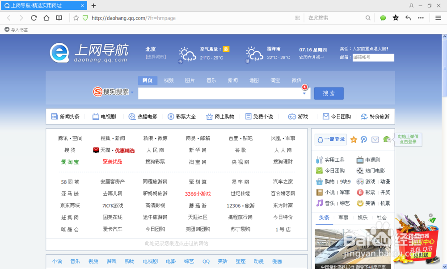Open 热播电影 category link
447x269 pixels.
143,117
